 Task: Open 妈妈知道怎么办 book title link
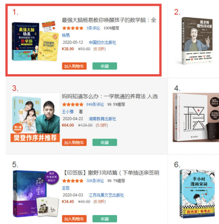[110, 96]
